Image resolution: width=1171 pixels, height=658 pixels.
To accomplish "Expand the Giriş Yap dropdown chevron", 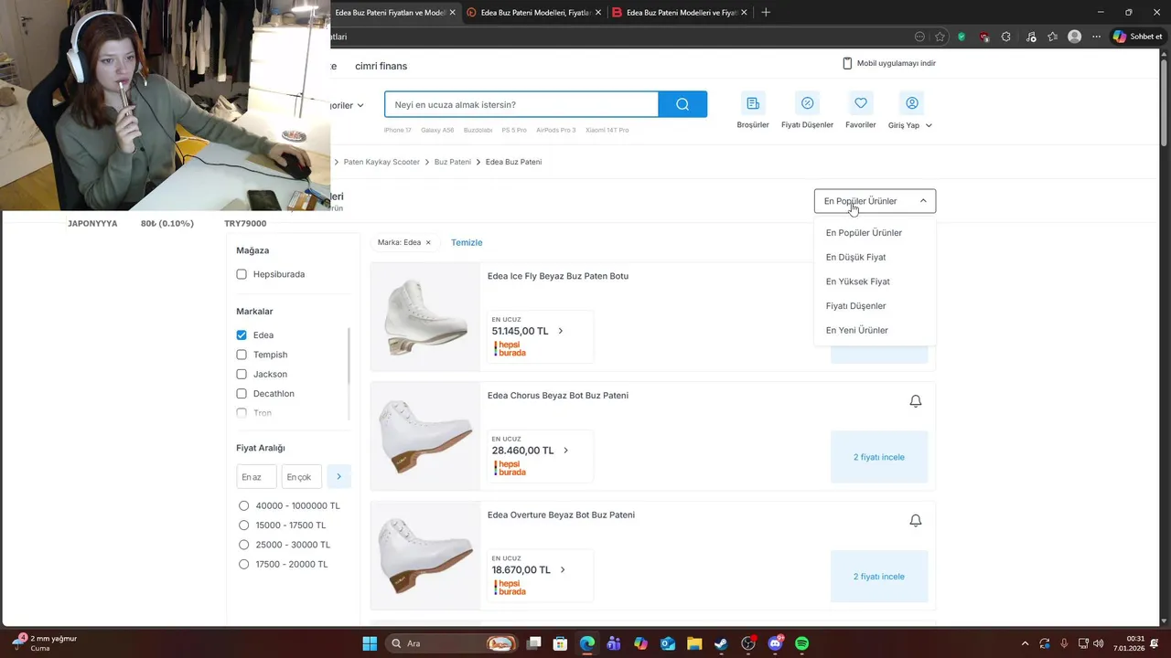I will tap(929, 125).
